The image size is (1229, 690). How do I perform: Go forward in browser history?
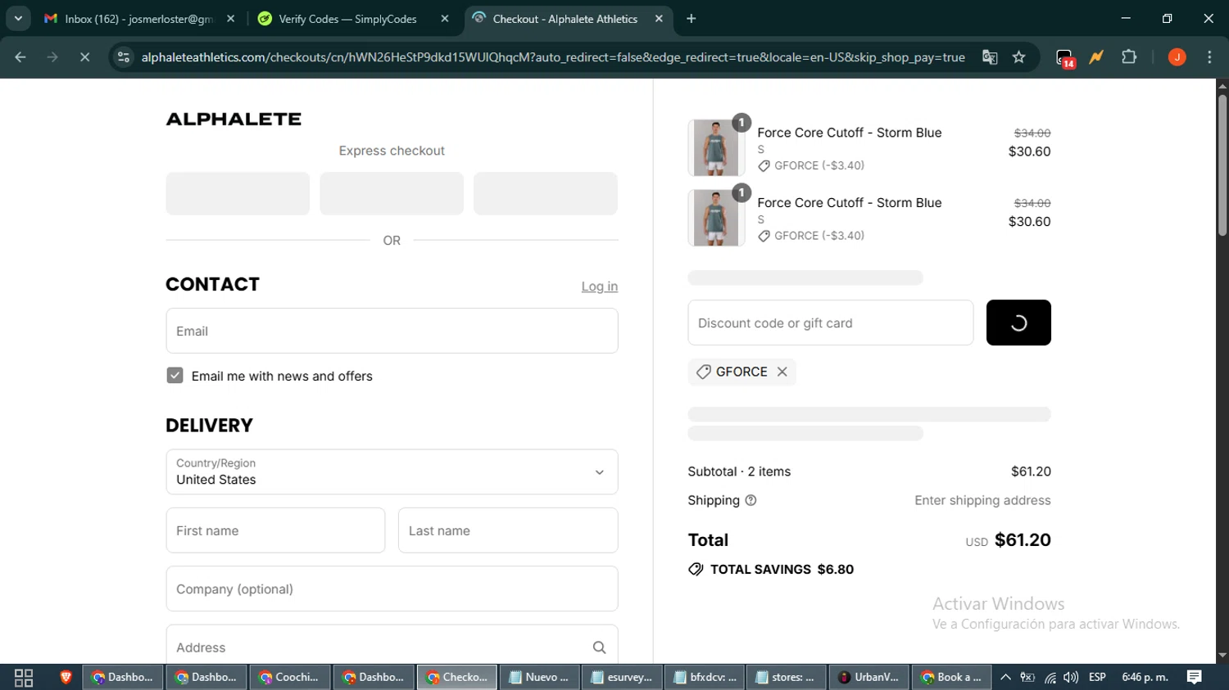[x=52, y=57]
